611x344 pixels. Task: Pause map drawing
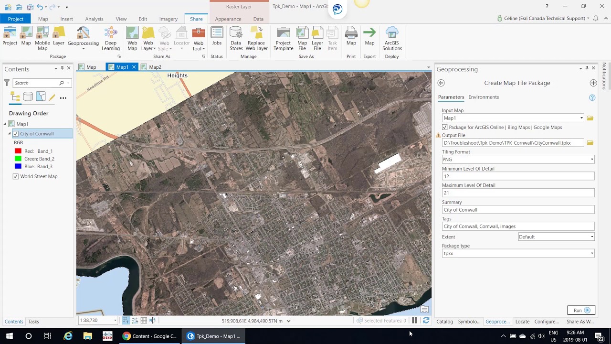414,321
